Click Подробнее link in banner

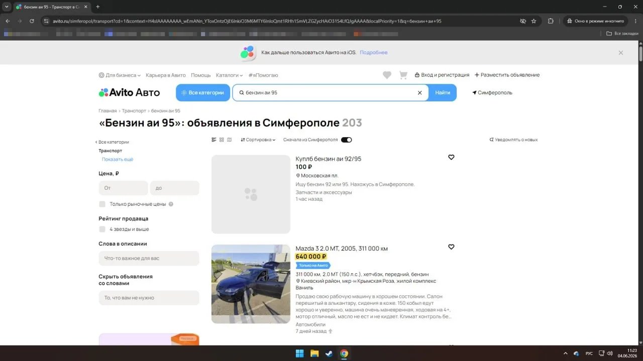(374, 53)
